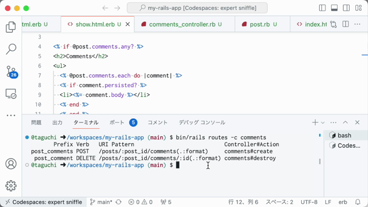Change language mode erb in status bar
This screenshot has width=368, height=207.
click(343, 202)
